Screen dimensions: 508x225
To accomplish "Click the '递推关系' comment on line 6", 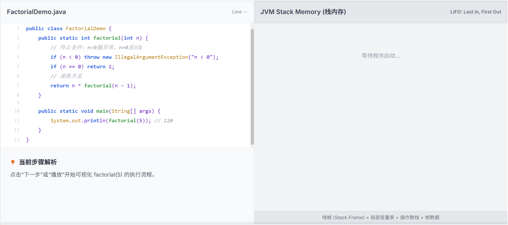I will (x=66, y=76).
